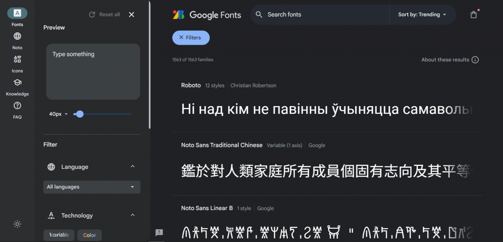
Task: Click the 'Filter' heading
Action: (51, 144)
